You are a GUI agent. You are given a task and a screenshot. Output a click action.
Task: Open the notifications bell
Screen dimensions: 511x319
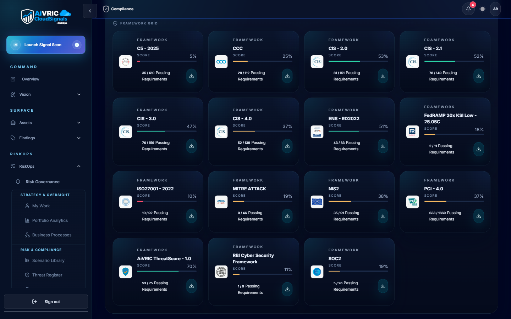pyautogui.click(x=468, y=9)
